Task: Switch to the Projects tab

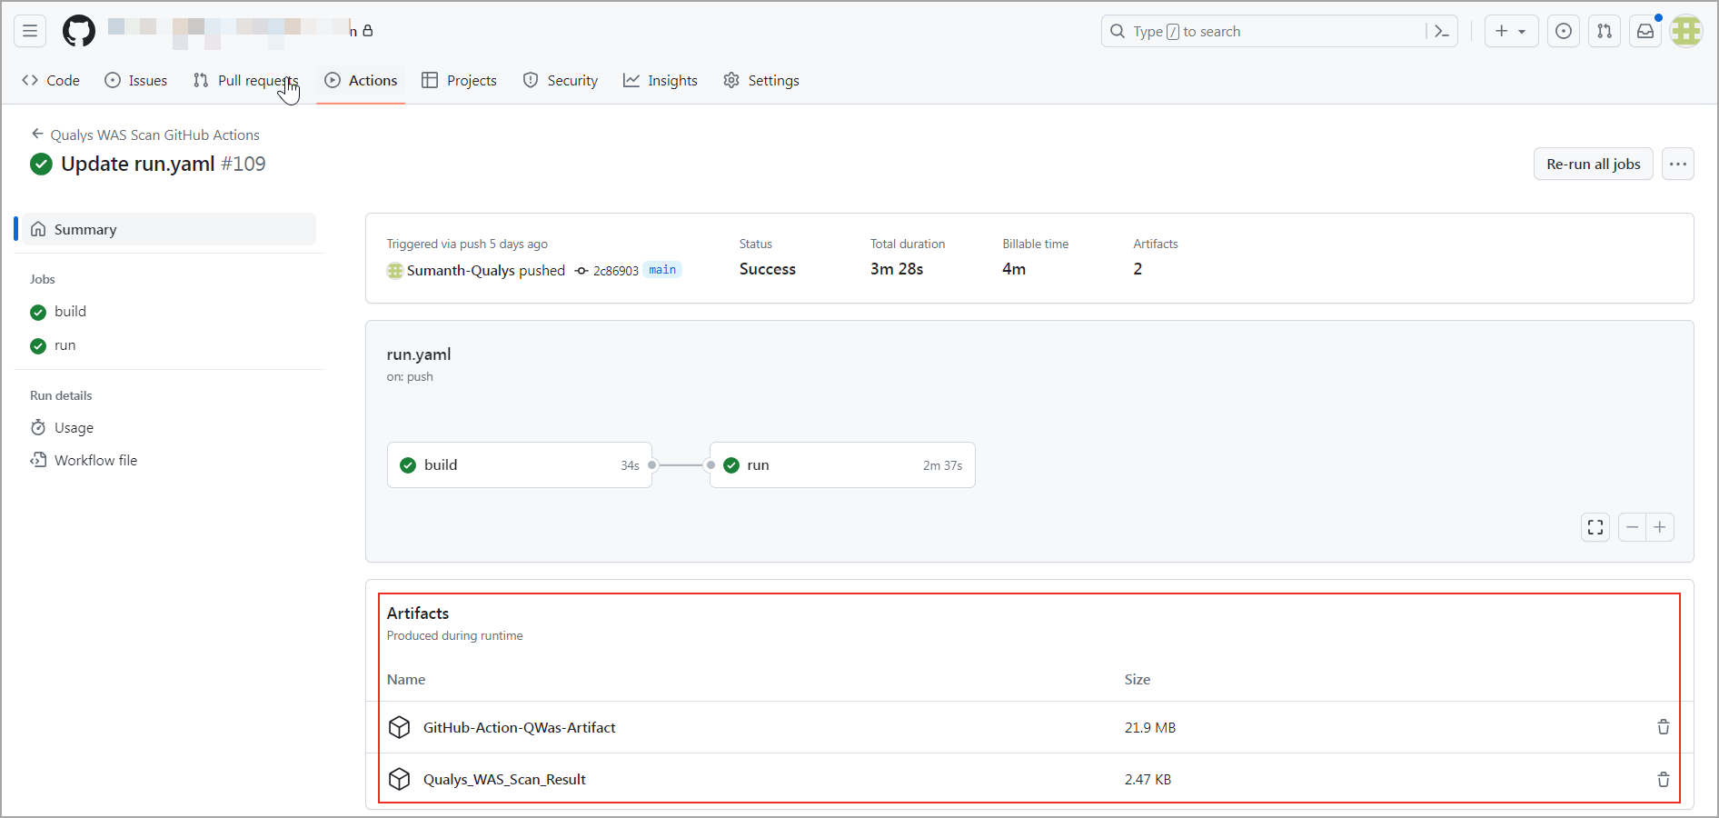Action: 459,81
